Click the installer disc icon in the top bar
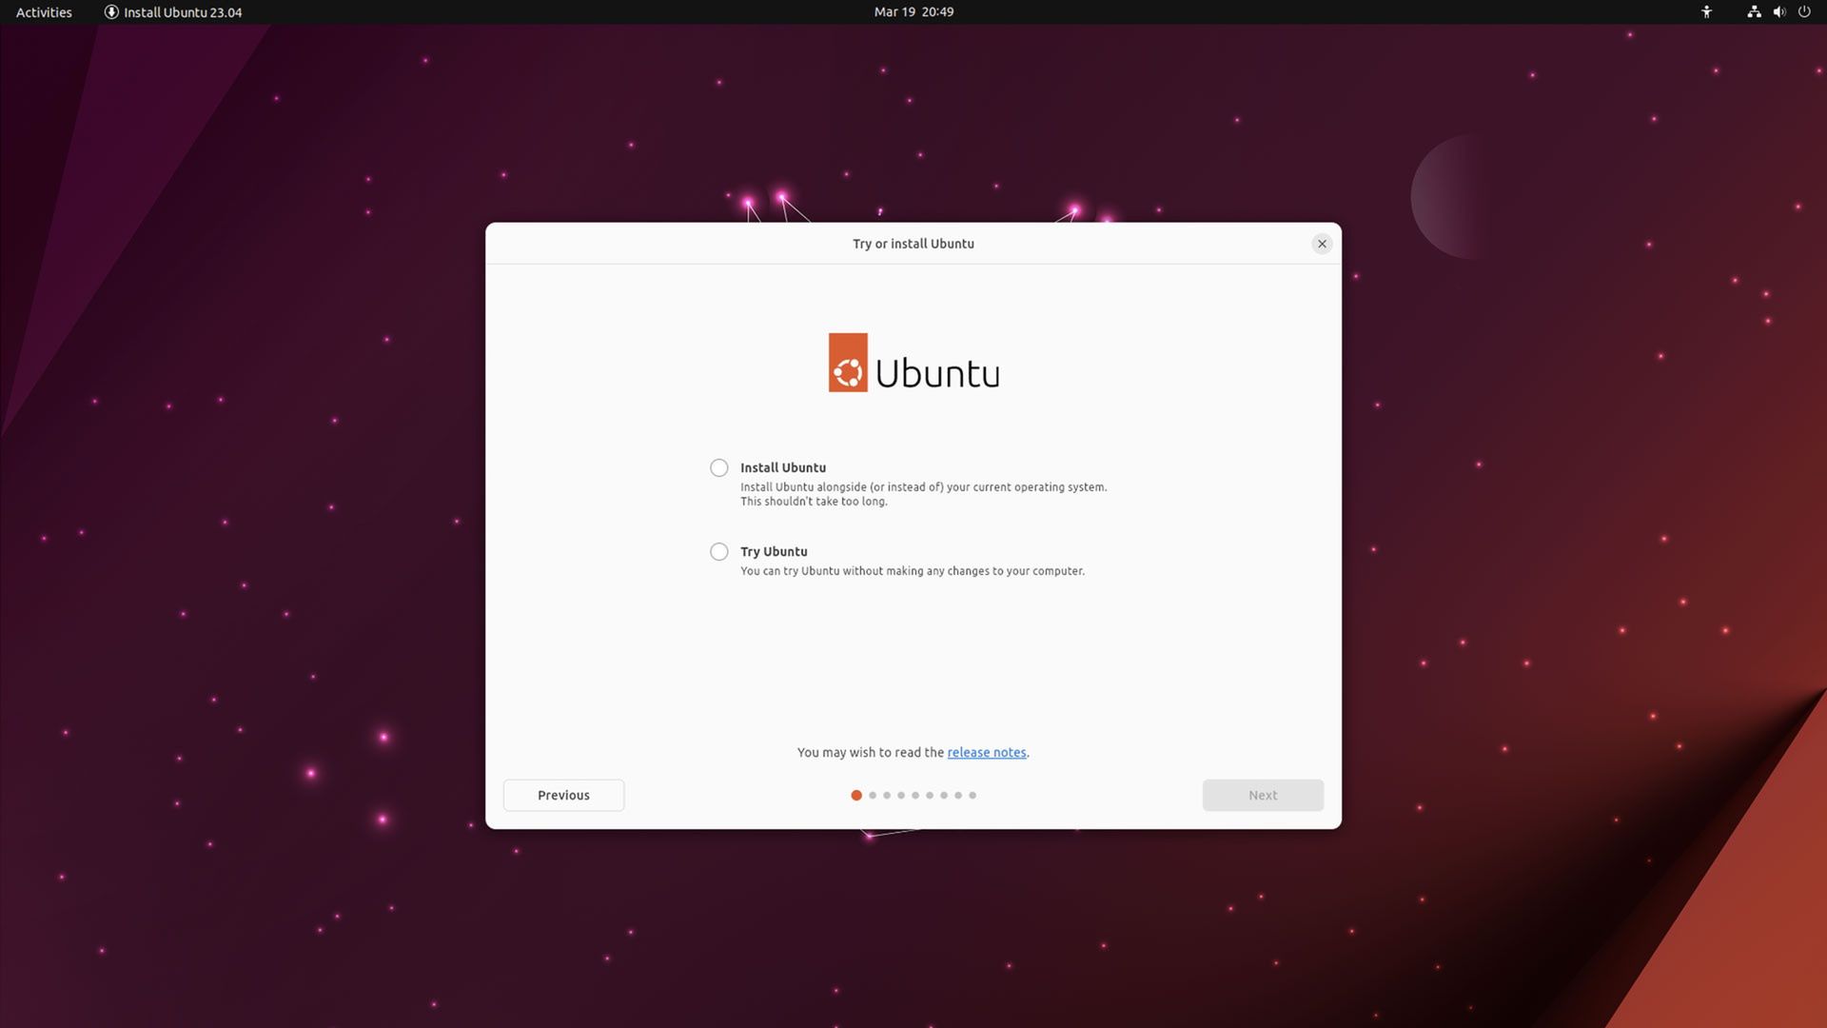 tap(111, 11)
